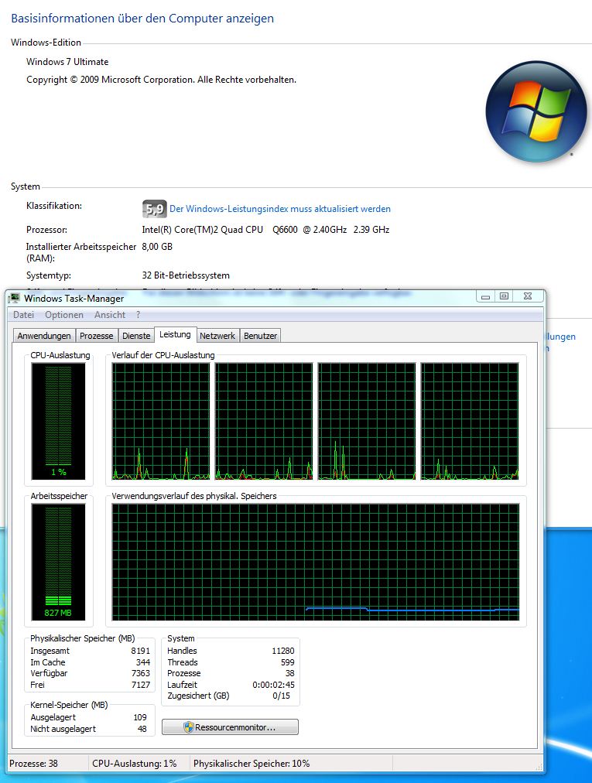592x783 pixels.
Task: Click the Im Cache 344 value
Action: tap(143, 662)
